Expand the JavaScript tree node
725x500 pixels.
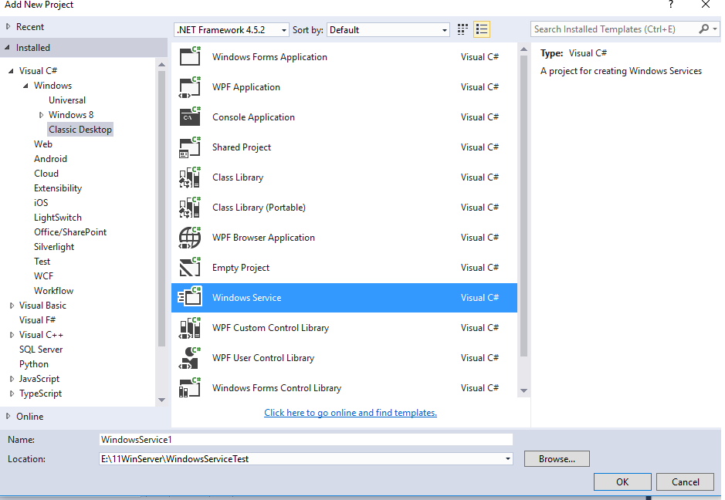(12, 379)
